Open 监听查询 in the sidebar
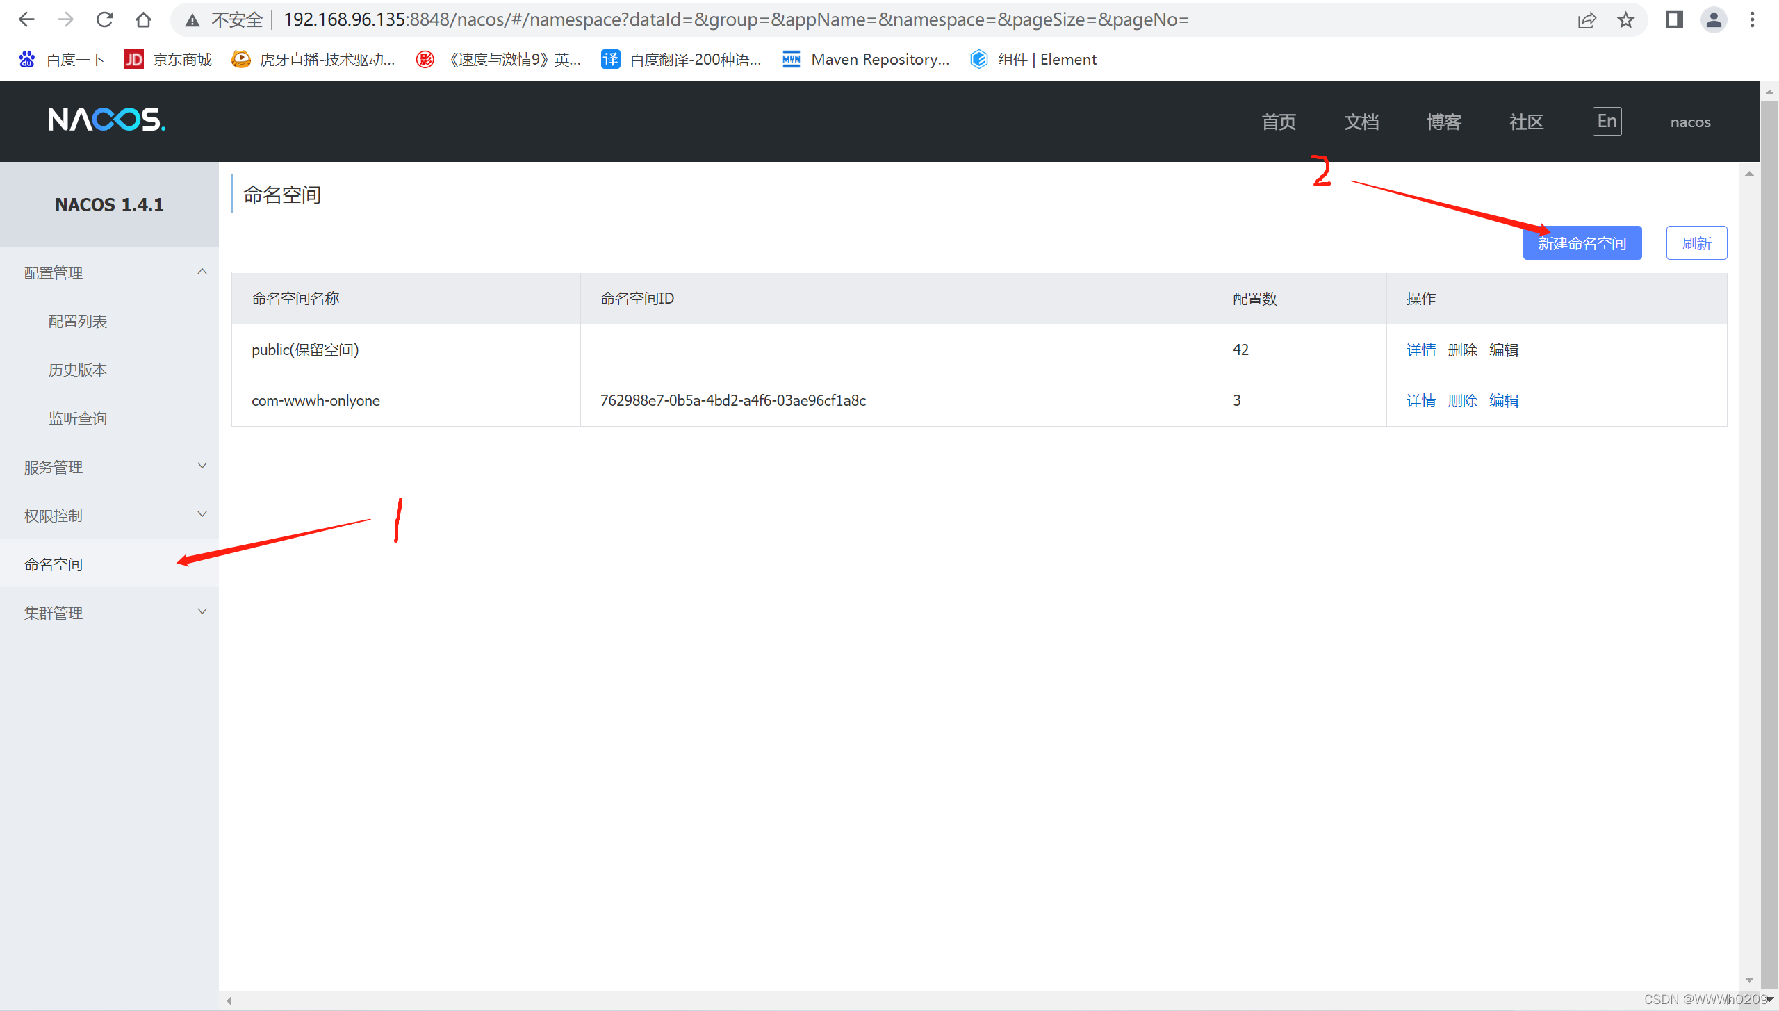 pos(78,419)
